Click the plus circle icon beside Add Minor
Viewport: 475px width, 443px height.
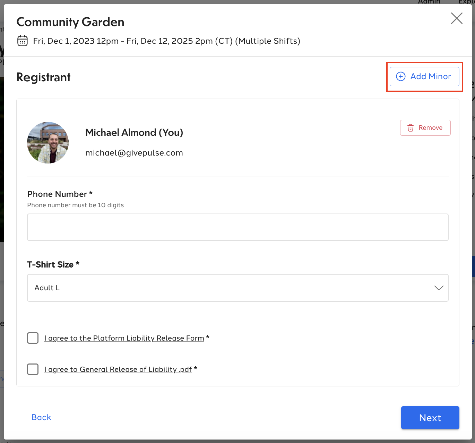click(401, 76)
